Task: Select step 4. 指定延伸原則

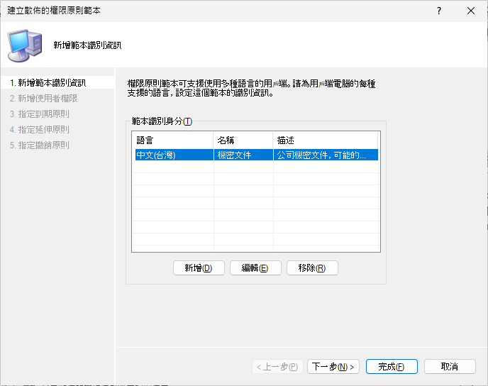Action: (x=40, y=130)
